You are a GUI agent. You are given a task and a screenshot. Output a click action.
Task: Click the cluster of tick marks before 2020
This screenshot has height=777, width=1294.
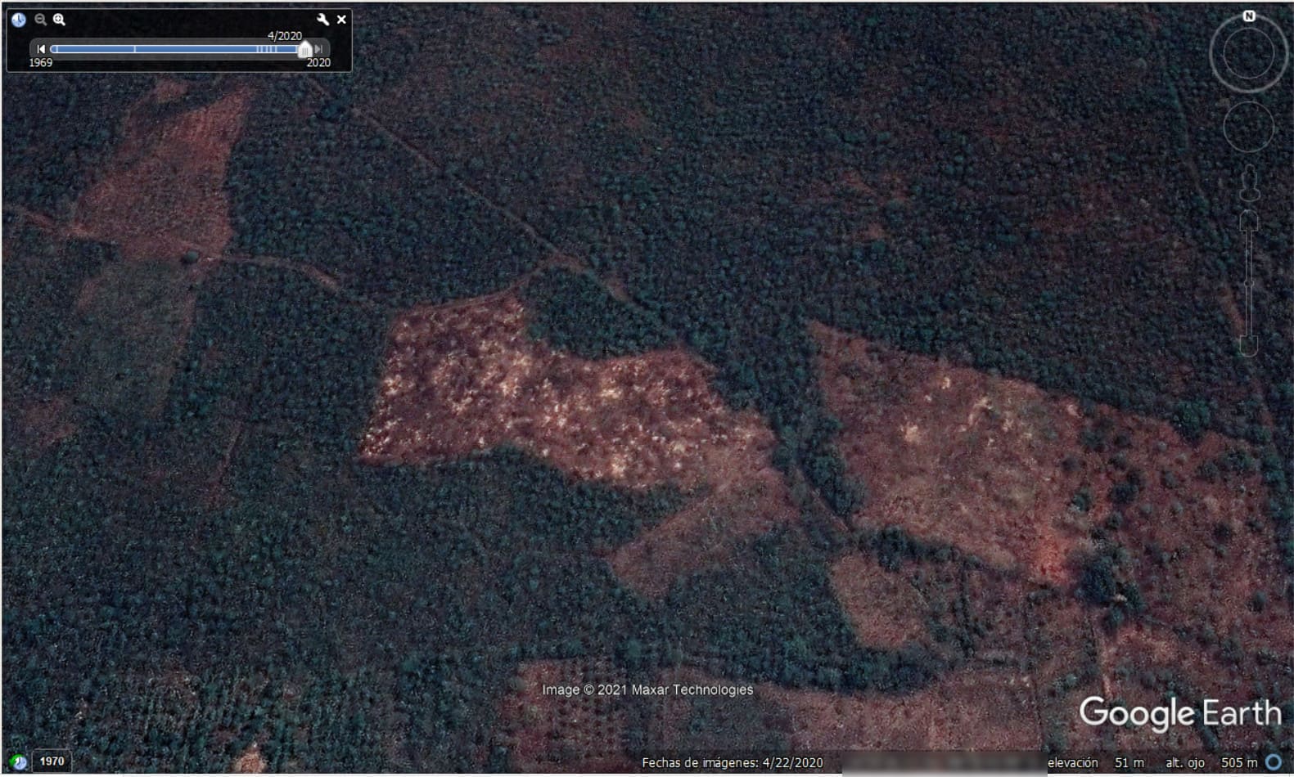coord(267,49)
